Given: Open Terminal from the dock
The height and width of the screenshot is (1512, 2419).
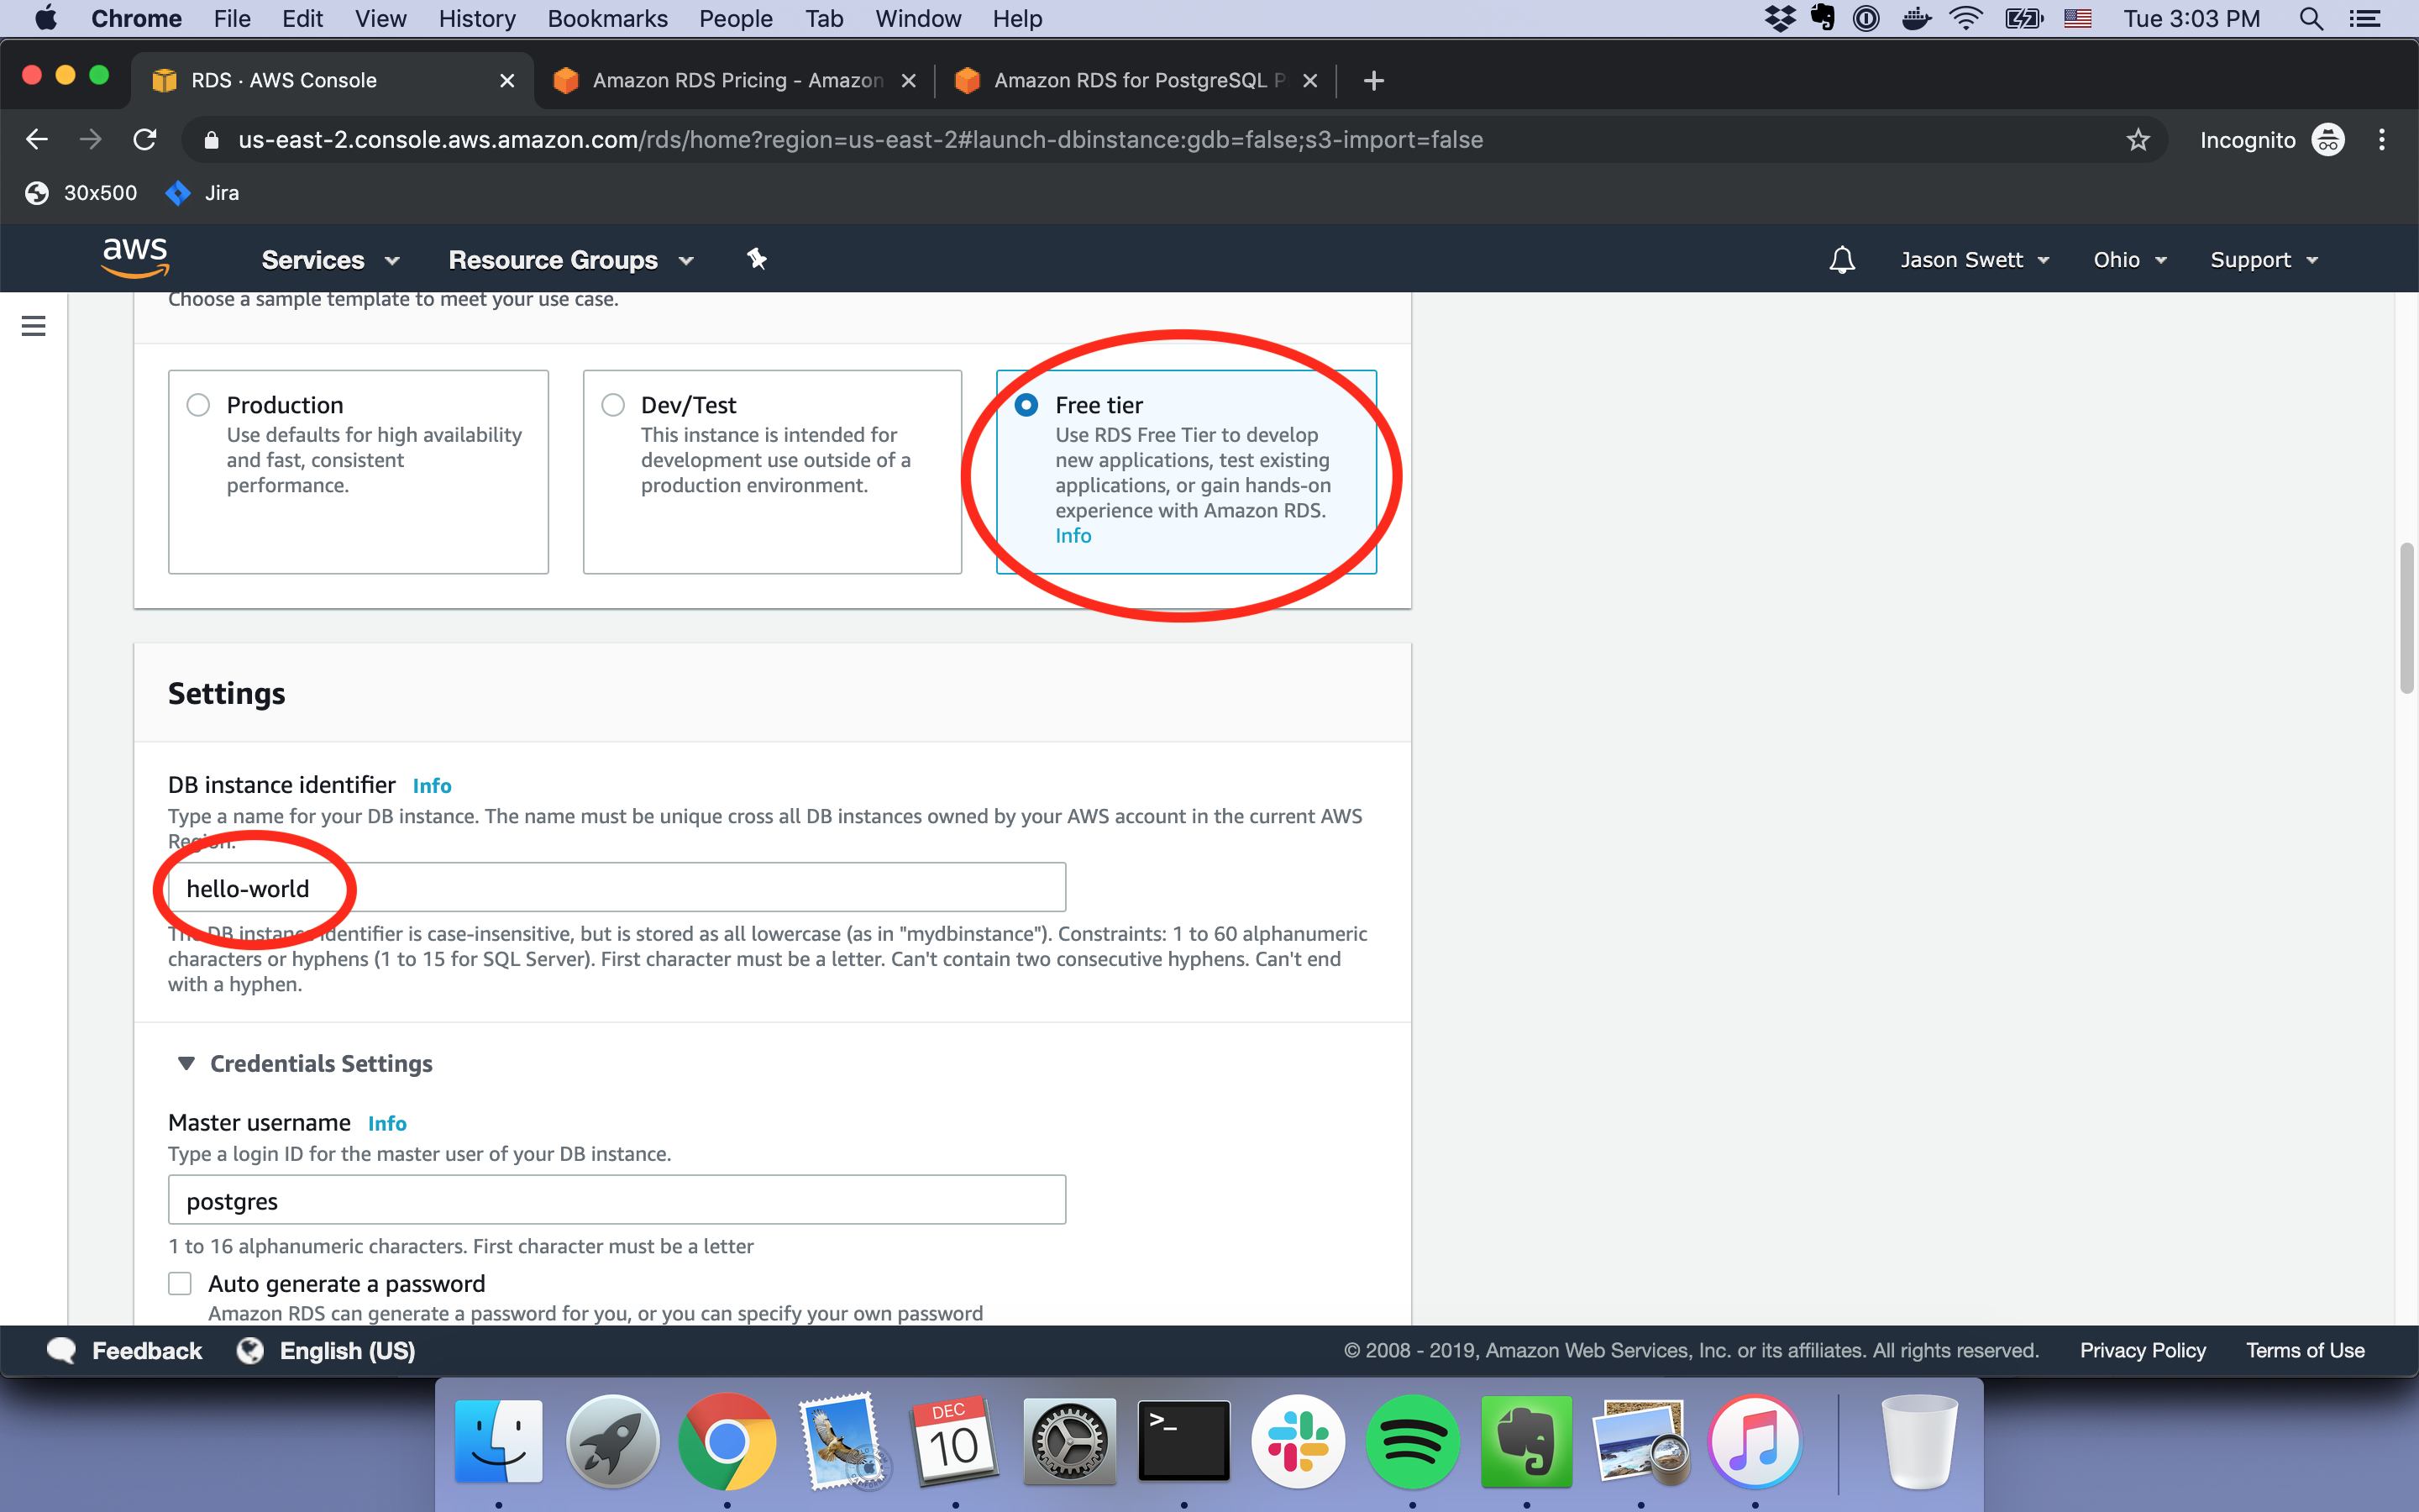Looking at the screenshot, I should tap(1184, 1440).
